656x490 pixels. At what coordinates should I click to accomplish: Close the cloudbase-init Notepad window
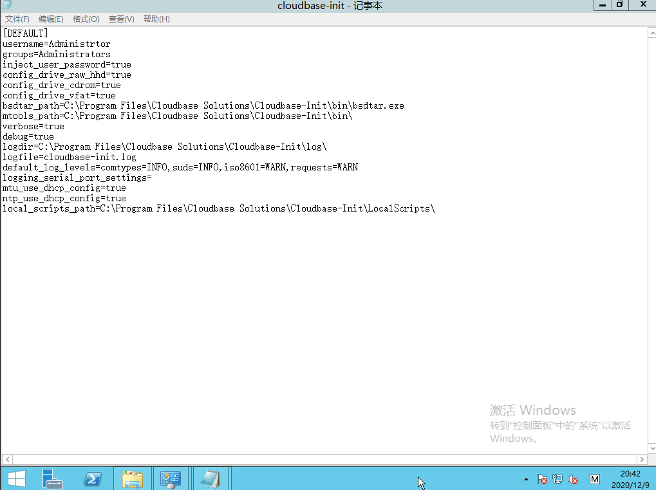[643, 5]
